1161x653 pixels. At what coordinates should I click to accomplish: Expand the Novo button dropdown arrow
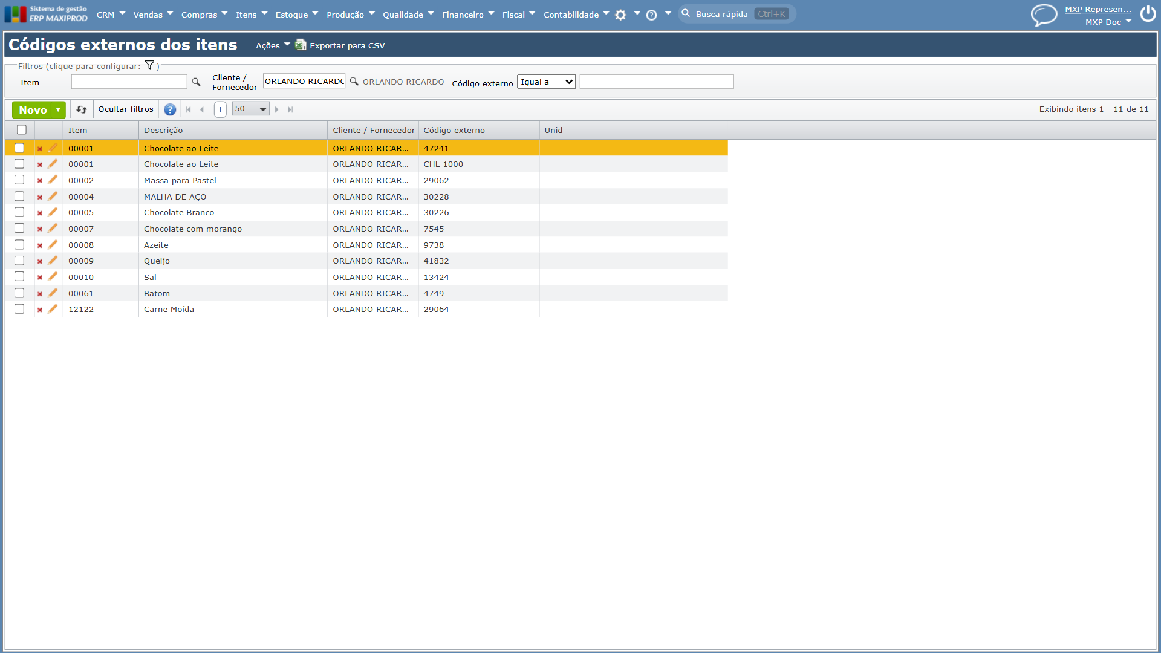pyautogui.click(x=58, y=109)
